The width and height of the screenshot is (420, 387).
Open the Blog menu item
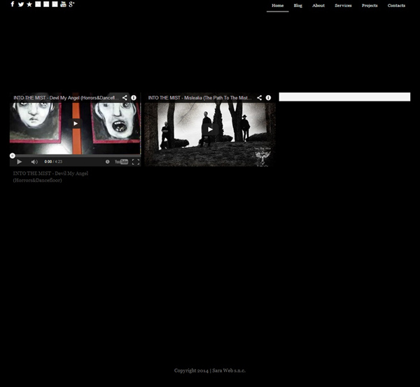tap(298, 6)
